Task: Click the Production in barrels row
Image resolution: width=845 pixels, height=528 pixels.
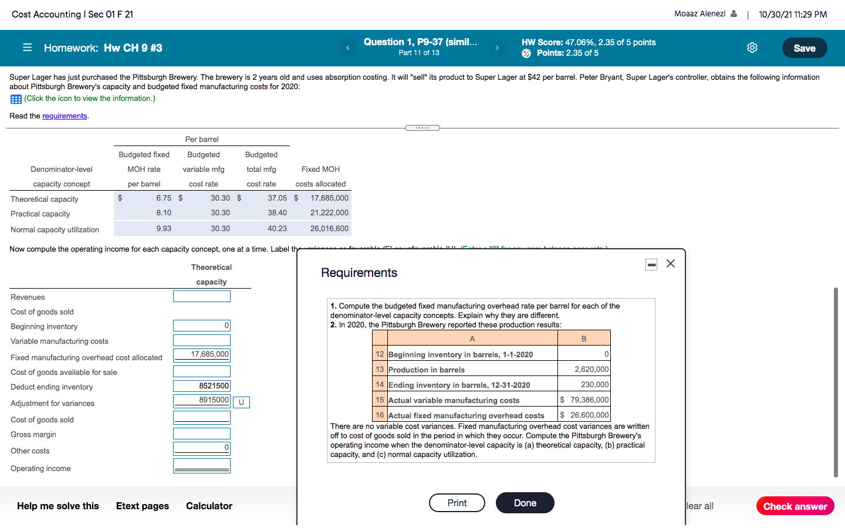Action: tap(492, 370)
